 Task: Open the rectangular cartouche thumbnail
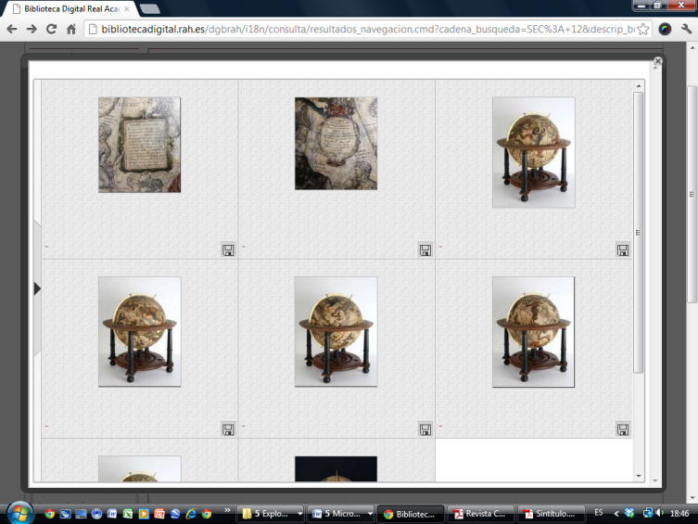pos(139,145)
